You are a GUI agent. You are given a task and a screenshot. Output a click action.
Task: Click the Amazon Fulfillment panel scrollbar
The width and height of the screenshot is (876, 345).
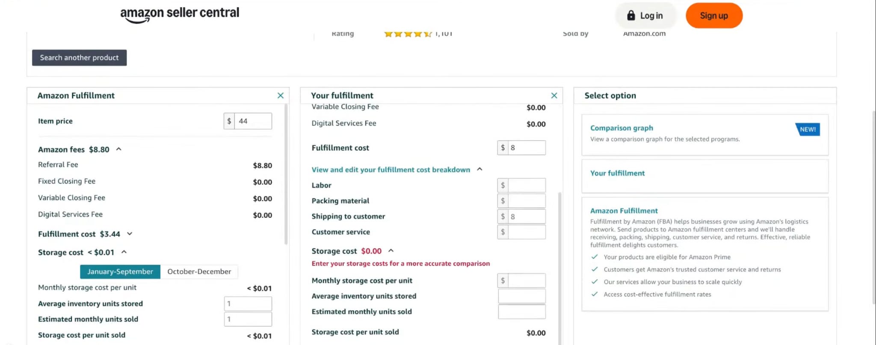[286, 174]
